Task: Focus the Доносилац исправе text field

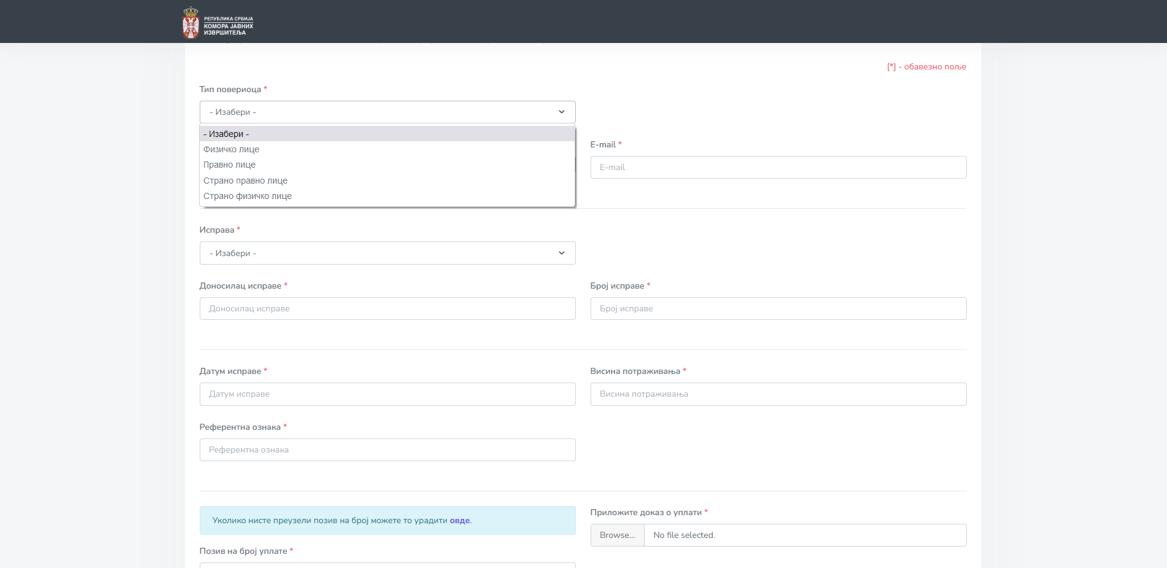Action: (x=387, y=309)
